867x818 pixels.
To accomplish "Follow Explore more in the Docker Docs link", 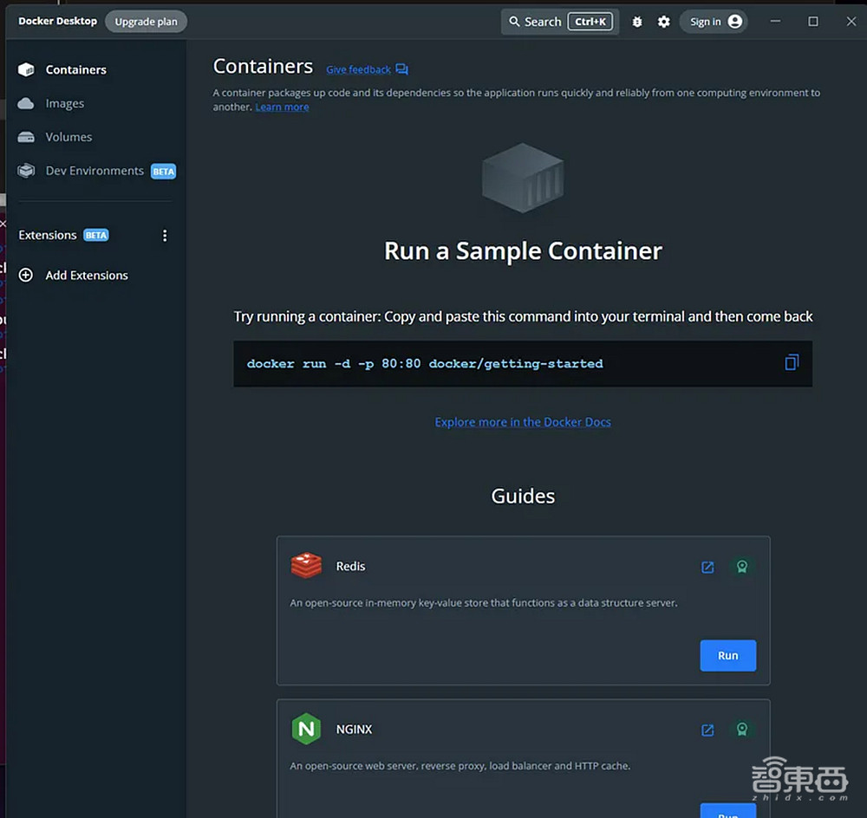I will pyautogui.click(x=523, y=422).
